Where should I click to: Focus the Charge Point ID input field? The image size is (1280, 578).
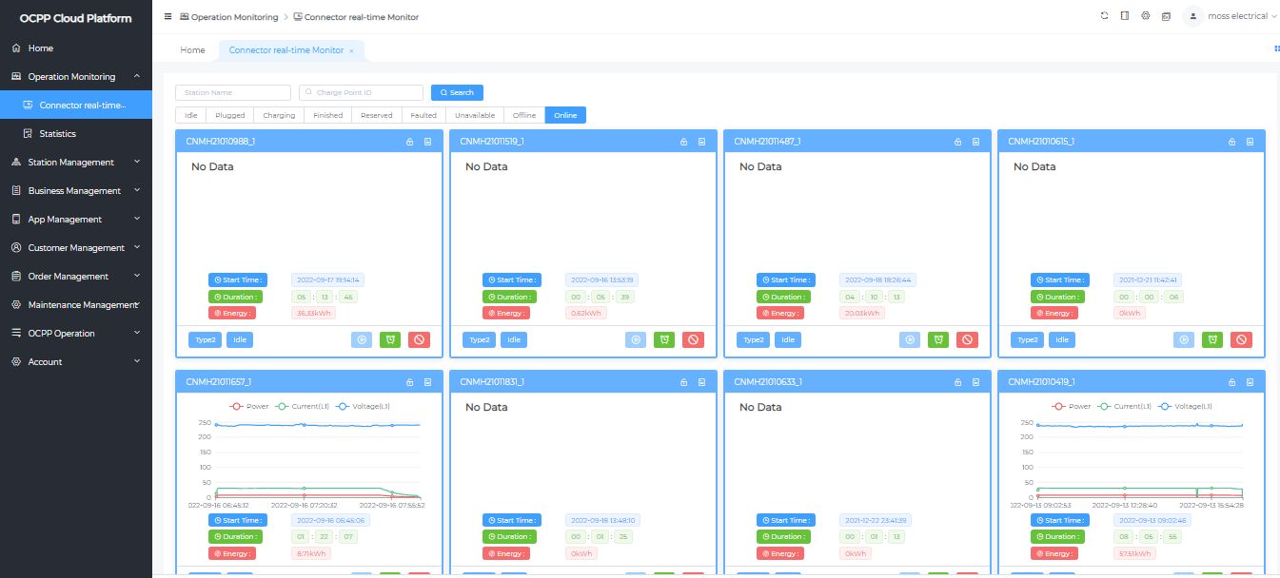click(x=361, y=92)
